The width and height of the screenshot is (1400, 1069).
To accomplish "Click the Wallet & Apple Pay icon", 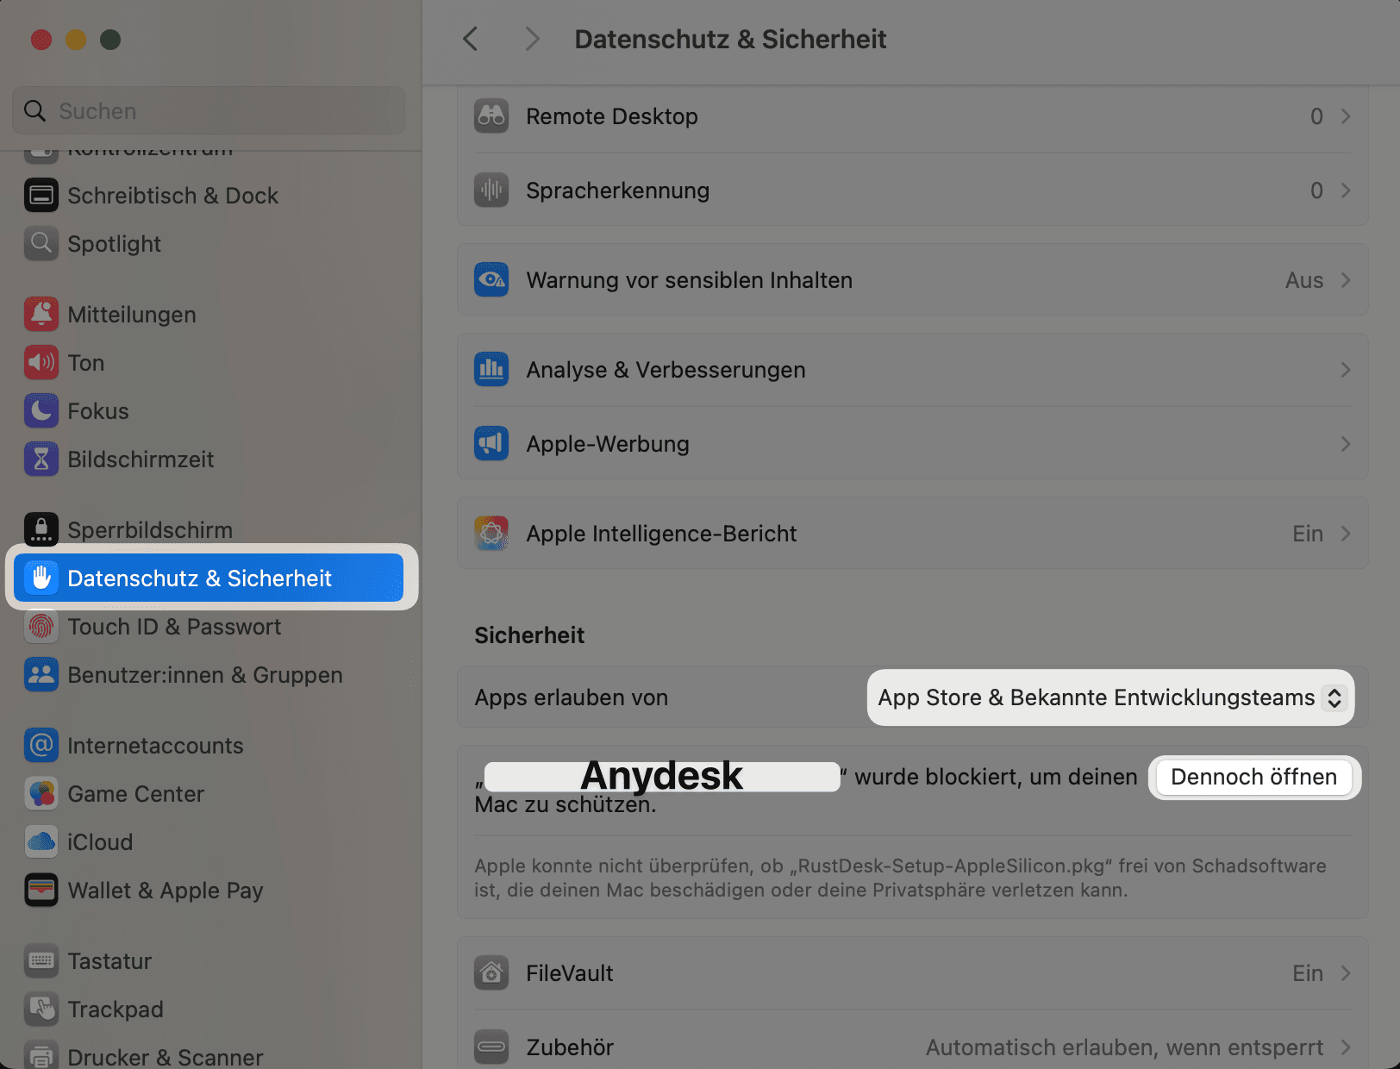I will click(x=41, y=891).
